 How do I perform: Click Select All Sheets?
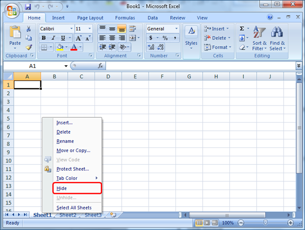pos(72,208)
